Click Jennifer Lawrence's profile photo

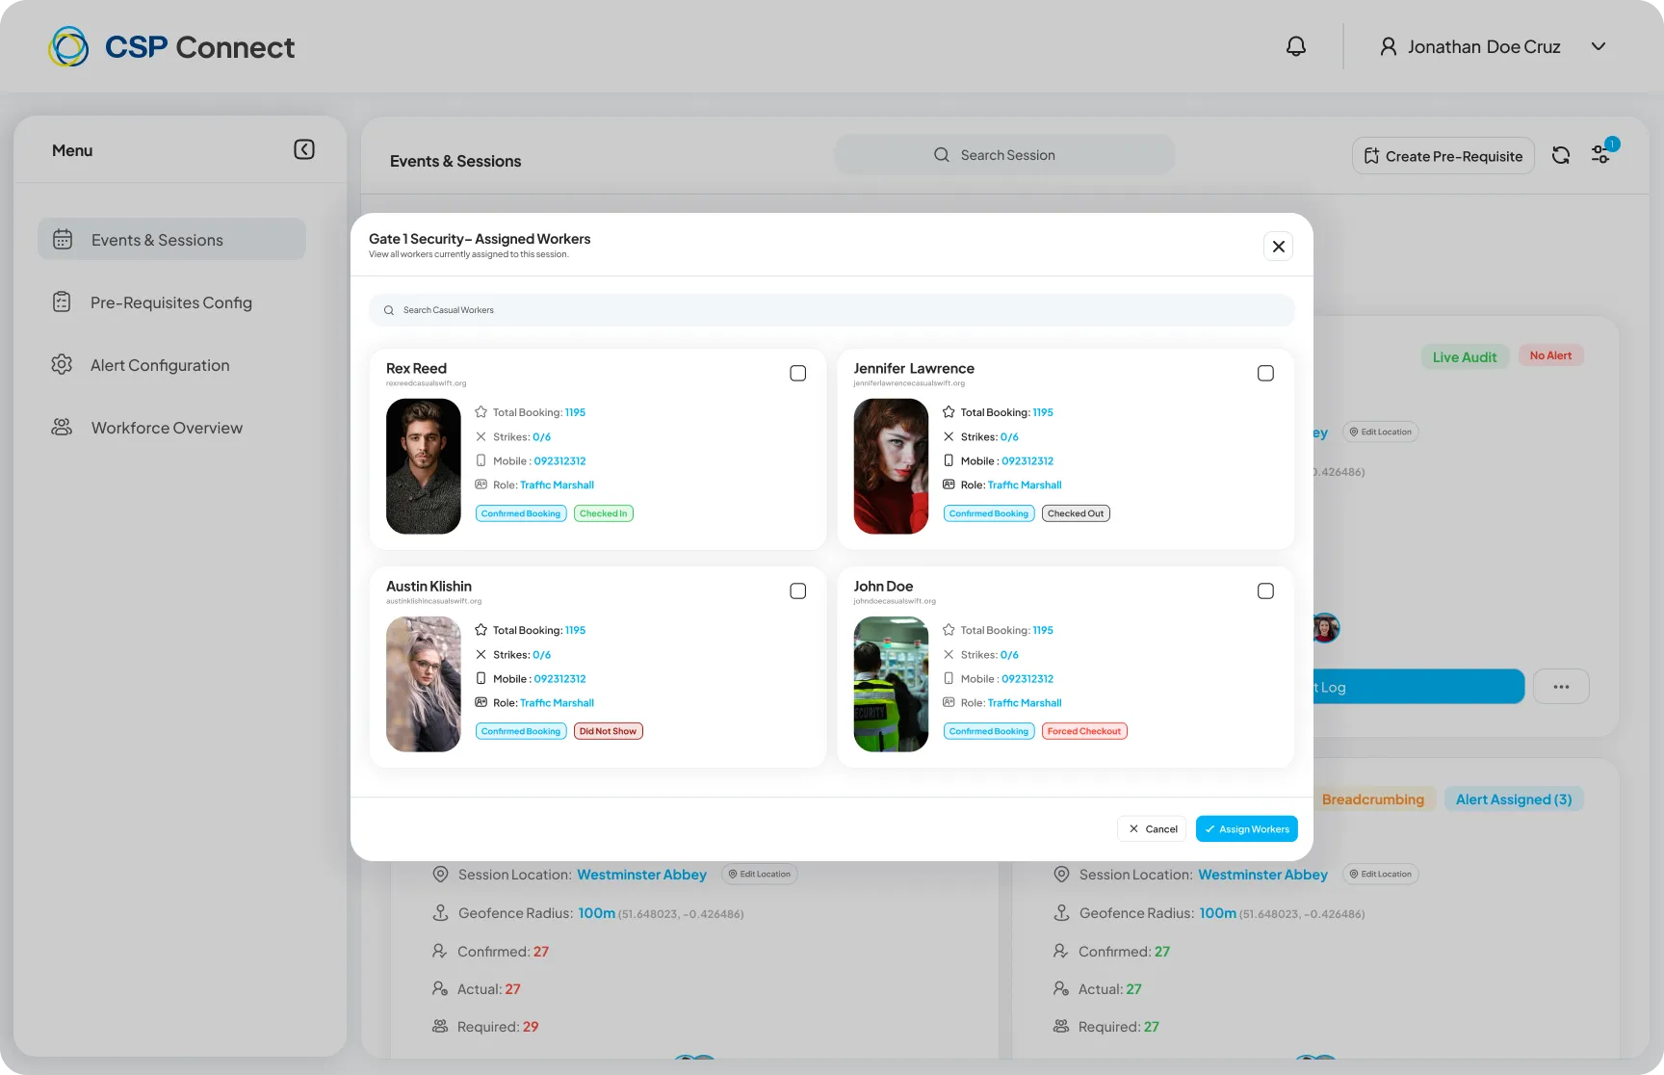point(891,466)
